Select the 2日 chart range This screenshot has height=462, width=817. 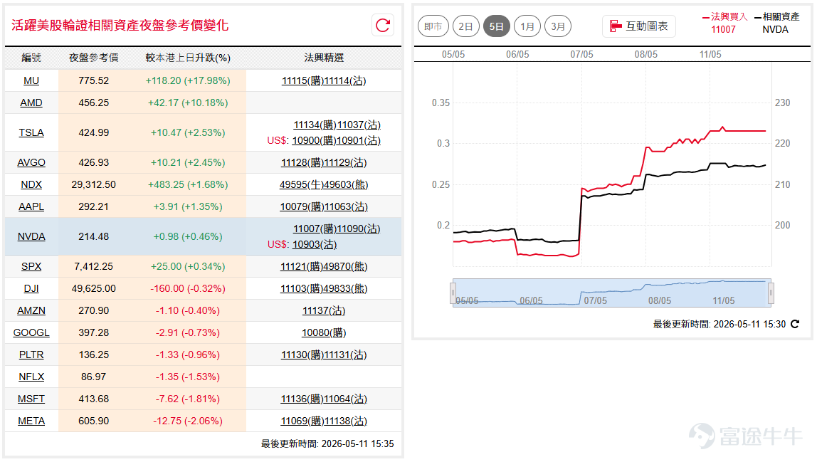coord(465,26)
